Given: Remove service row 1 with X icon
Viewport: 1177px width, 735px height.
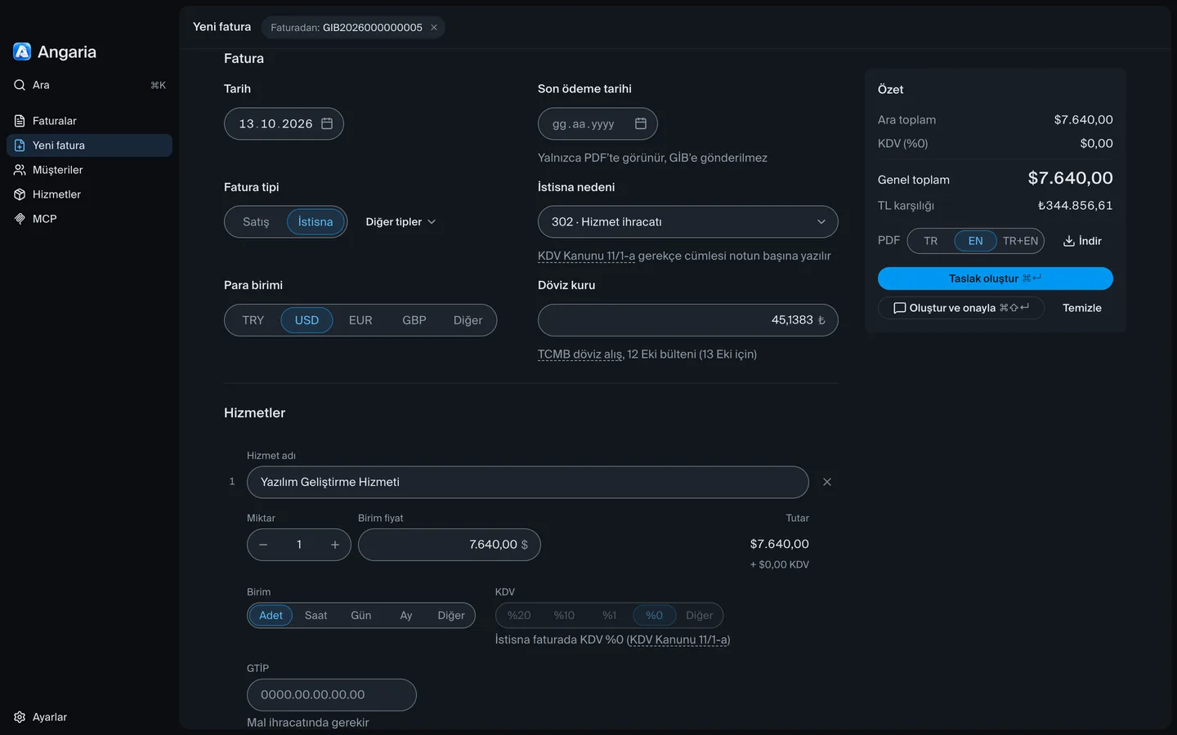Looking at the screenshot, I should coord(827,482).
